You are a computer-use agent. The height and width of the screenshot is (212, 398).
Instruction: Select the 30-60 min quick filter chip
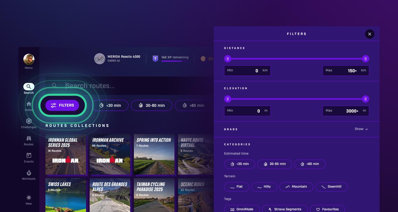[152, 105]
